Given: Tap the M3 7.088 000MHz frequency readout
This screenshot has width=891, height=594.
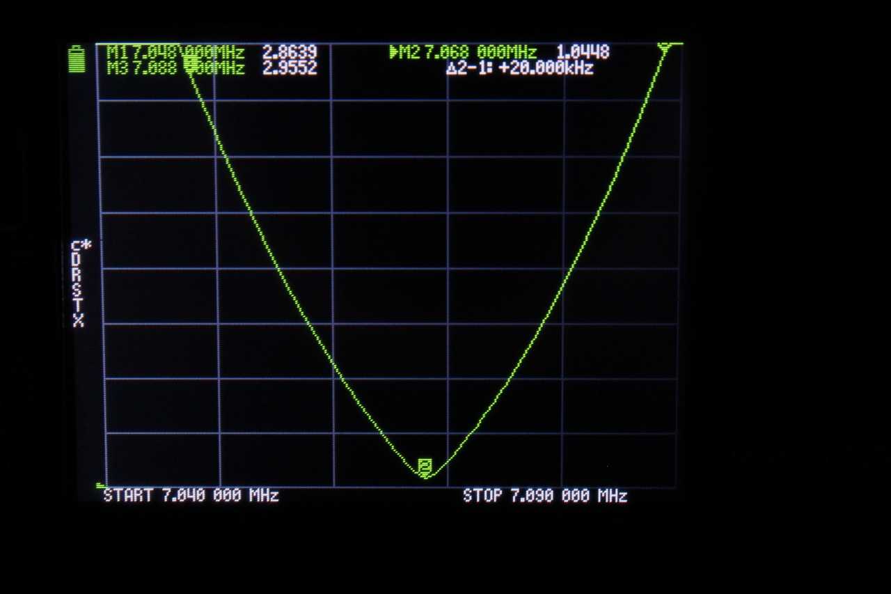Looking at the screenshot, I should 175,68.
